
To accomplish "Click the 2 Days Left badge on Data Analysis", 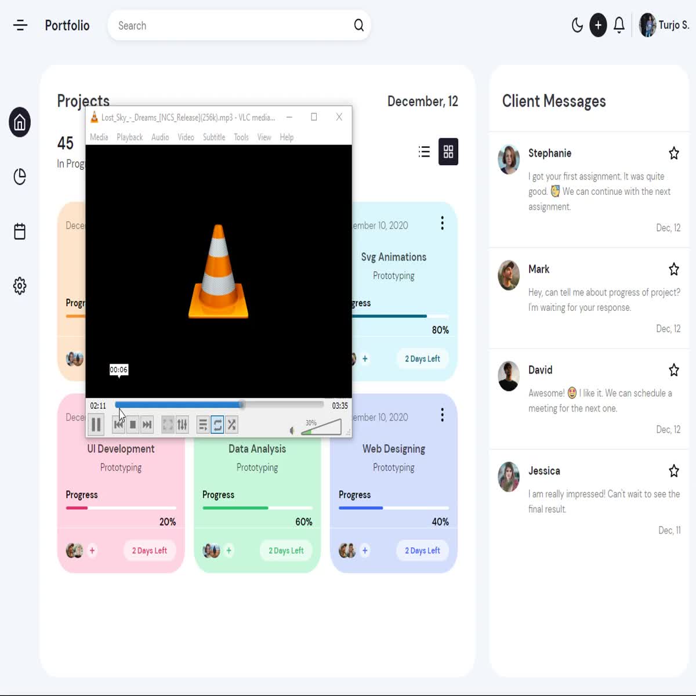I will point(286,550).
